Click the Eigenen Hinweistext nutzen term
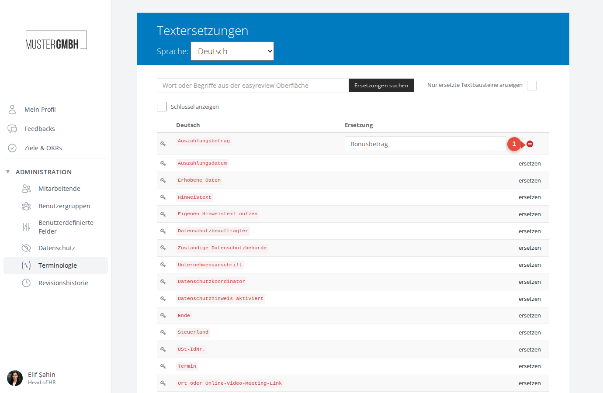The image size is (603, 393). click(218, 214)
